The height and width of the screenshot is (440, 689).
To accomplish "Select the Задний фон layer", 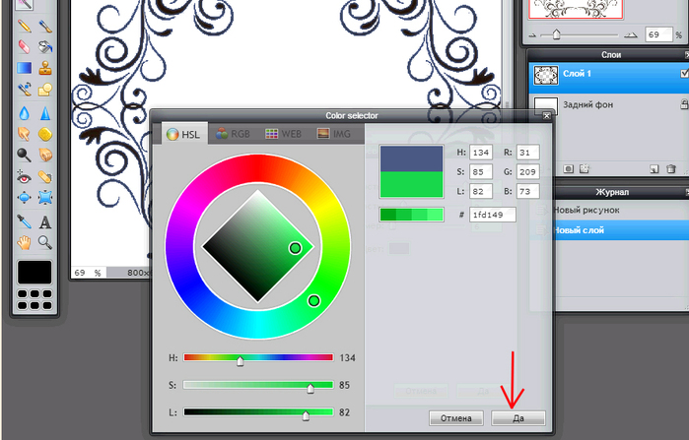I will tap(608, 105).
